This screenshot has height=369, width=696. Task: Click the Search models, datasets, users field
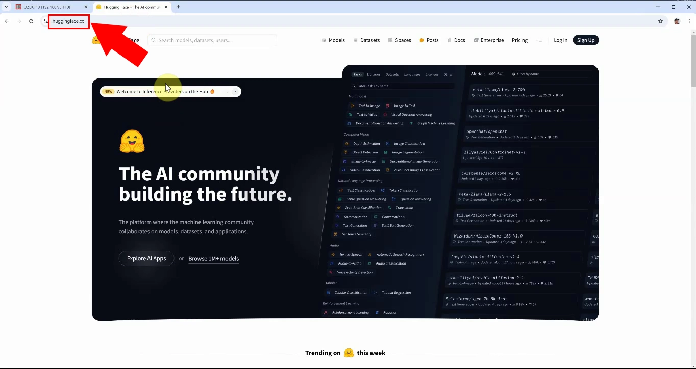point(212,40)
